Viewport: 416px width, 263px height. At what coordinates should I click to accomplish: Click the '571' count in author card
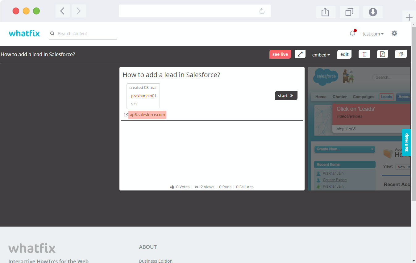coord(134,104)
